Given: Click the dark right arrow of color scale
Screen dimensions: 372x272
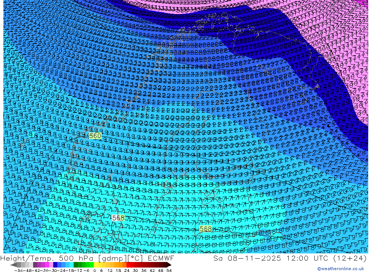Looking at the screenshot, I should click(x=169, y=265).
